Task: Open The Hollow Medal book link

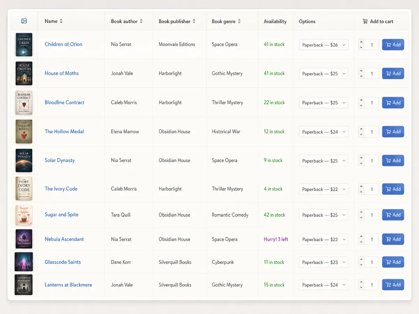Action: (64, 132)
